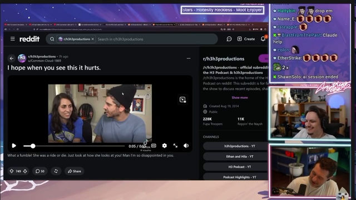Downvote the post
The width and height of the screenshot is (356, 200).
click(x=25, y=171)
